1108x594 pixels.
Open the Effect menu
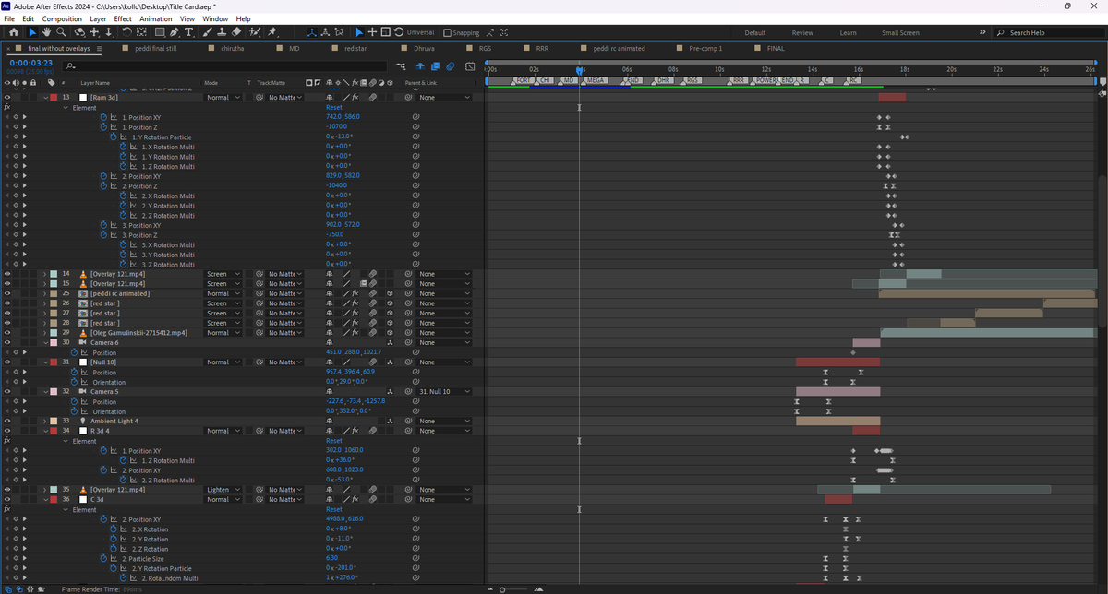[123, 18]
